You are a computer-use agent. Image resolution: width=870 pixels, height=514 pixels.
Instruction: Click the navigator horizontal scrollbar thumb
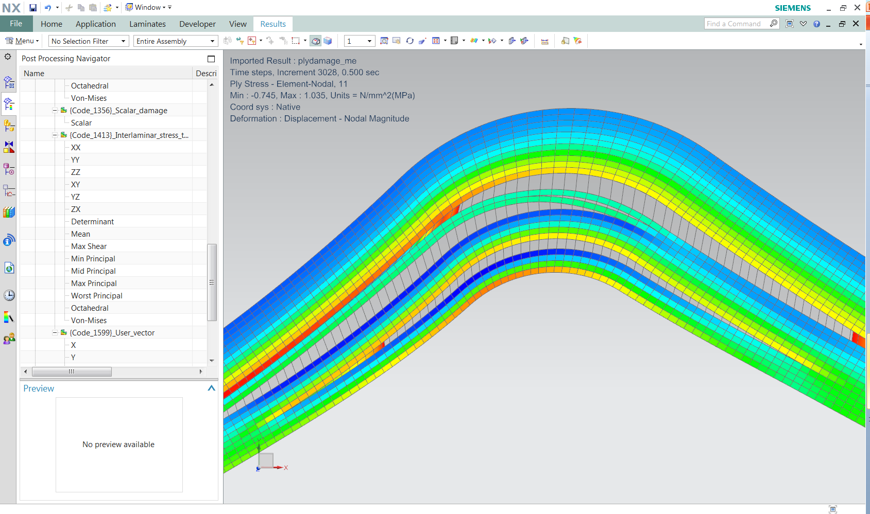72,371
